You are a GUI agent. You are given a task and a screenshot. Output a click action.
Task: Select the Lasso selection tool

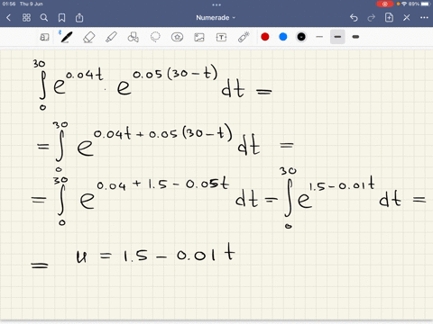point(155,37)
